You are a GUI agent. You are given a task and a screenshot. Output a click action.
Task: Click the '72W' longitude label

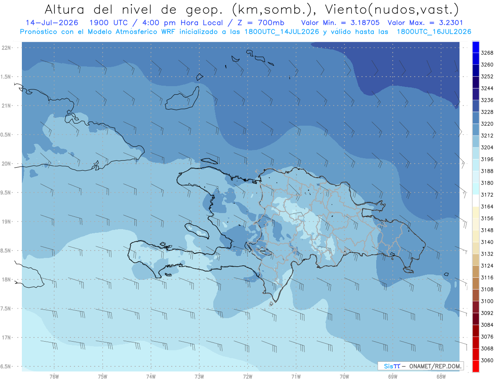247,377
